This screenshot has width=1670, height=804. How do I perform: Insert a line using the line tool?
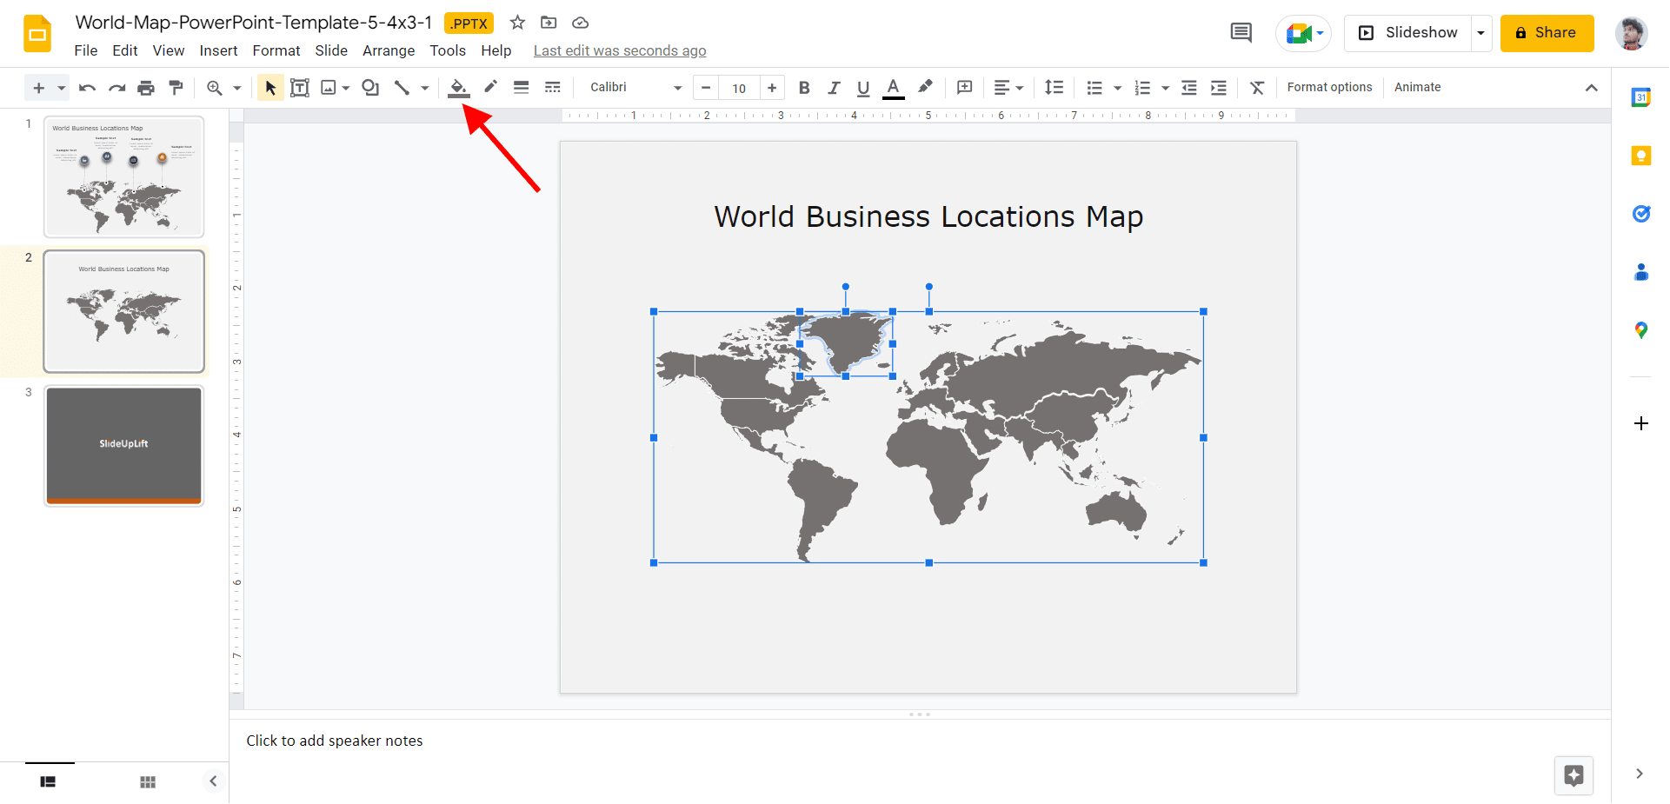(402, 87)
